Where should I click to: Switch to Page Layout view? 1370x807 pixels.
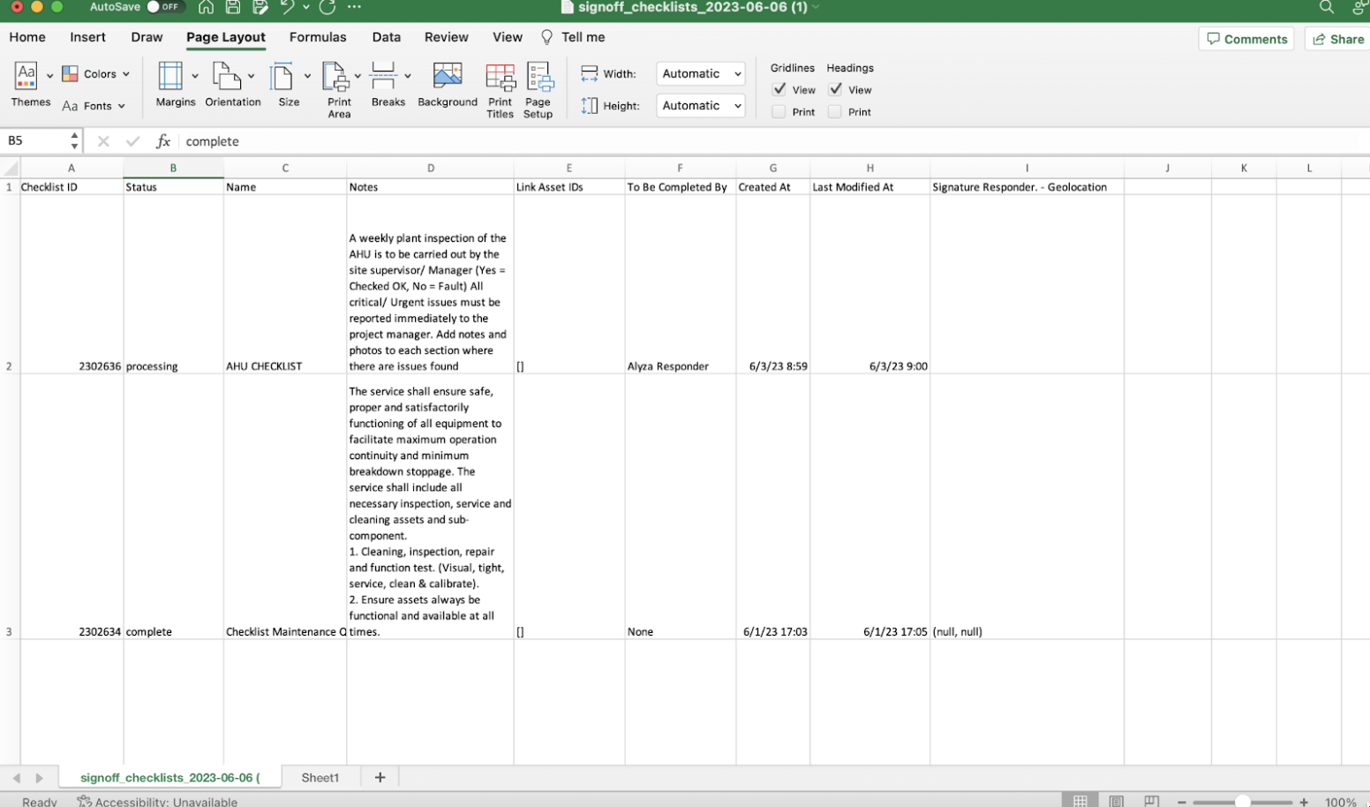click(x=1117, y=801)
